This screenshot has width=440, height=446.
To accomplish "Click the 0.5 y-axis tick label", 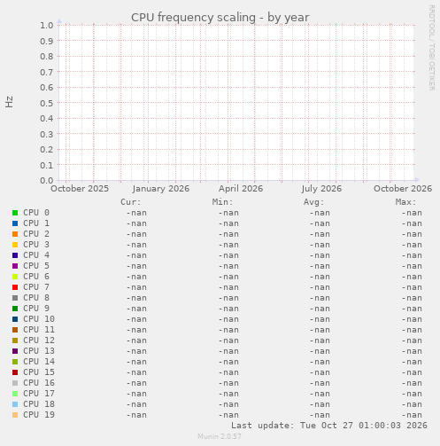I will point(47,103).
